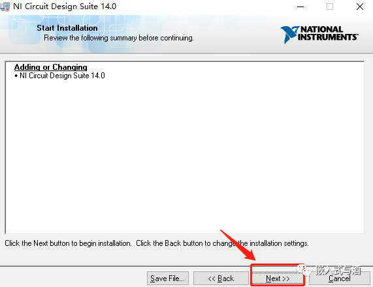Select 'NI Circuit Design Suite 14.0' summary entry

[x=59, y=76]
